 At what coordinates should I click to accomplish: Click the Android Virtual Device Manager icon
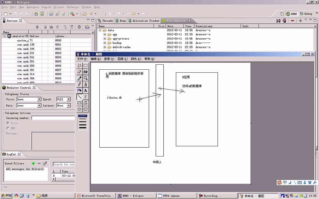[x=42, y=14]
